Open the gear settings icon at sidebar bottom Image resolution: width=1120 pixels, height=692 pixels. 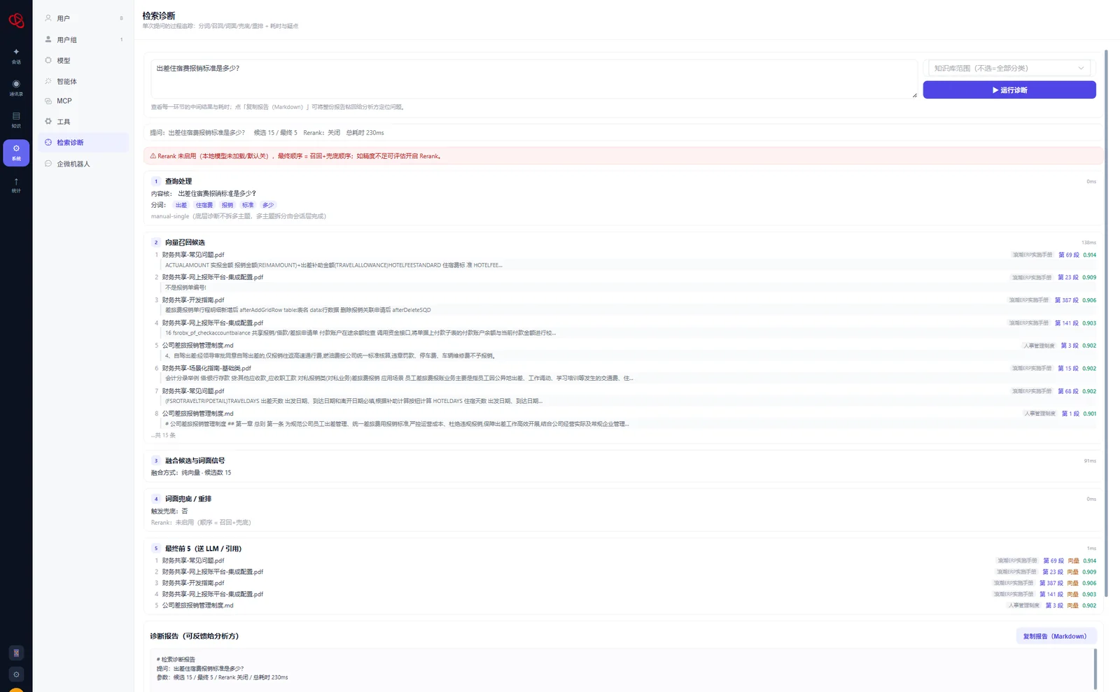pyautogui.click(x=16, y=675)
